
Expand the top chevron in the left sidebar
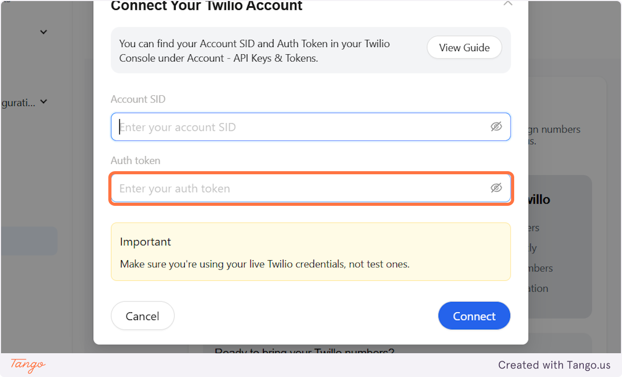coord(44,32)
